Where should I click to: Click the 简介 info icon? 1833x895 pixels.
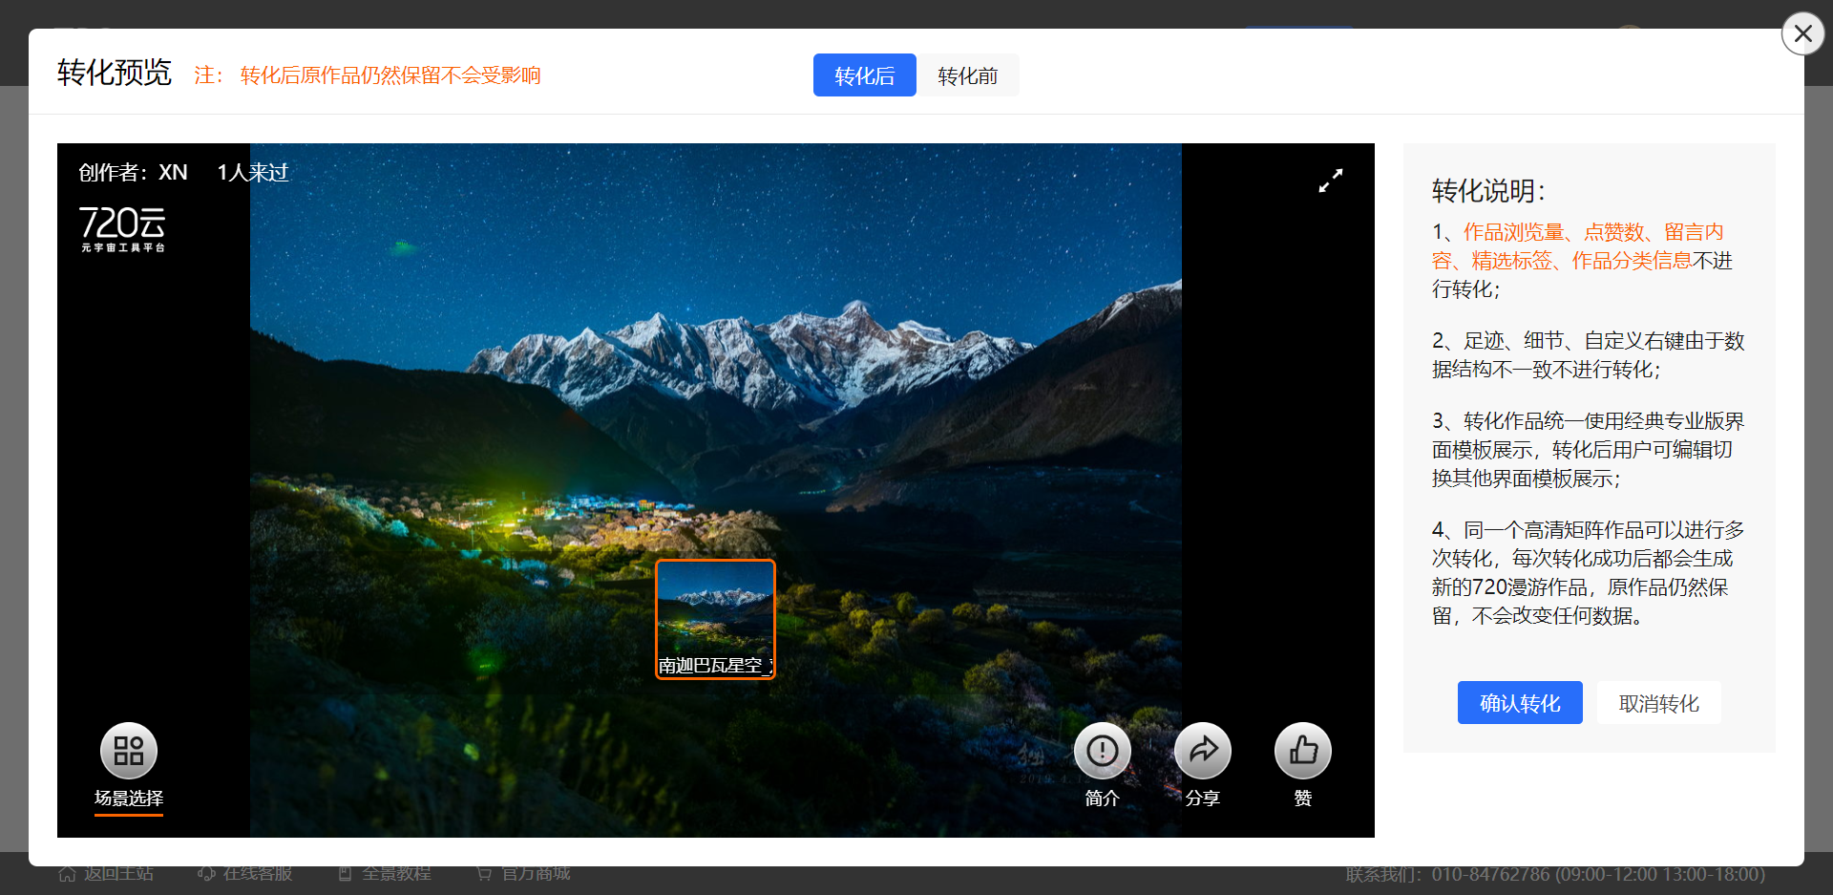coord(1102,751)
